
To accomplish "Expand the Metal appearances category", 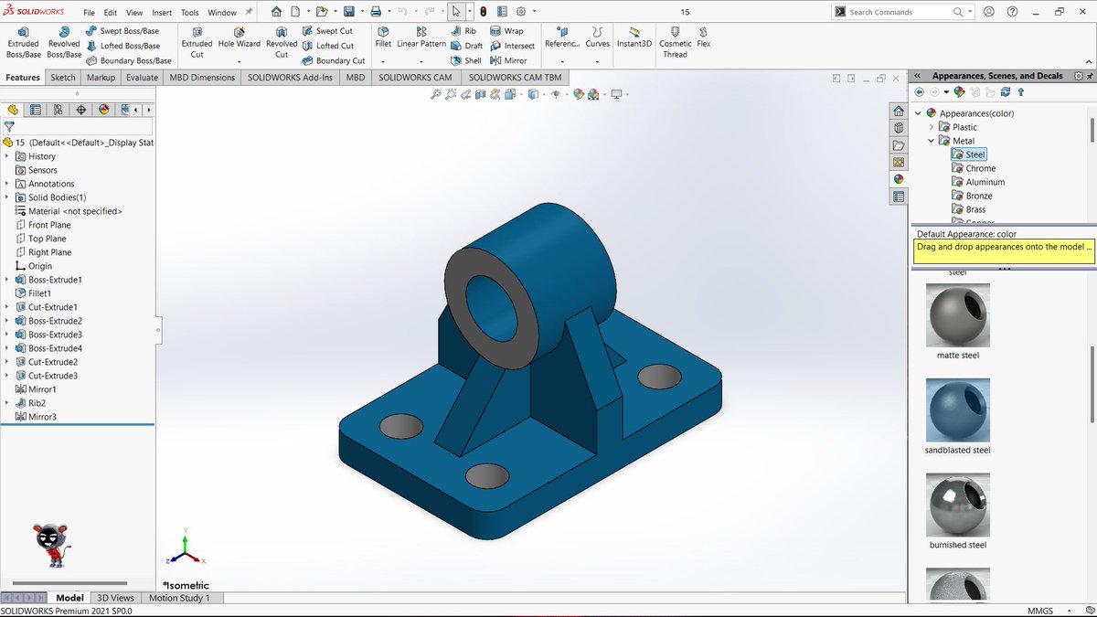I will pos(931,140).
